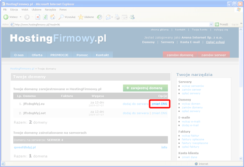Click the Opłać usługi link

coord(215,42)
